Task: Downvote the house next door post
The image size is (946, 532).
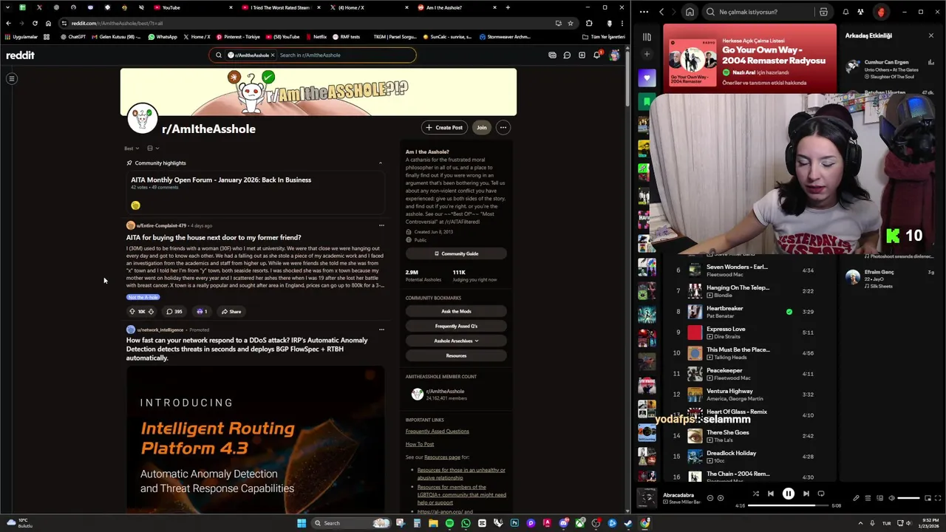Action: (x=151, y=312)
